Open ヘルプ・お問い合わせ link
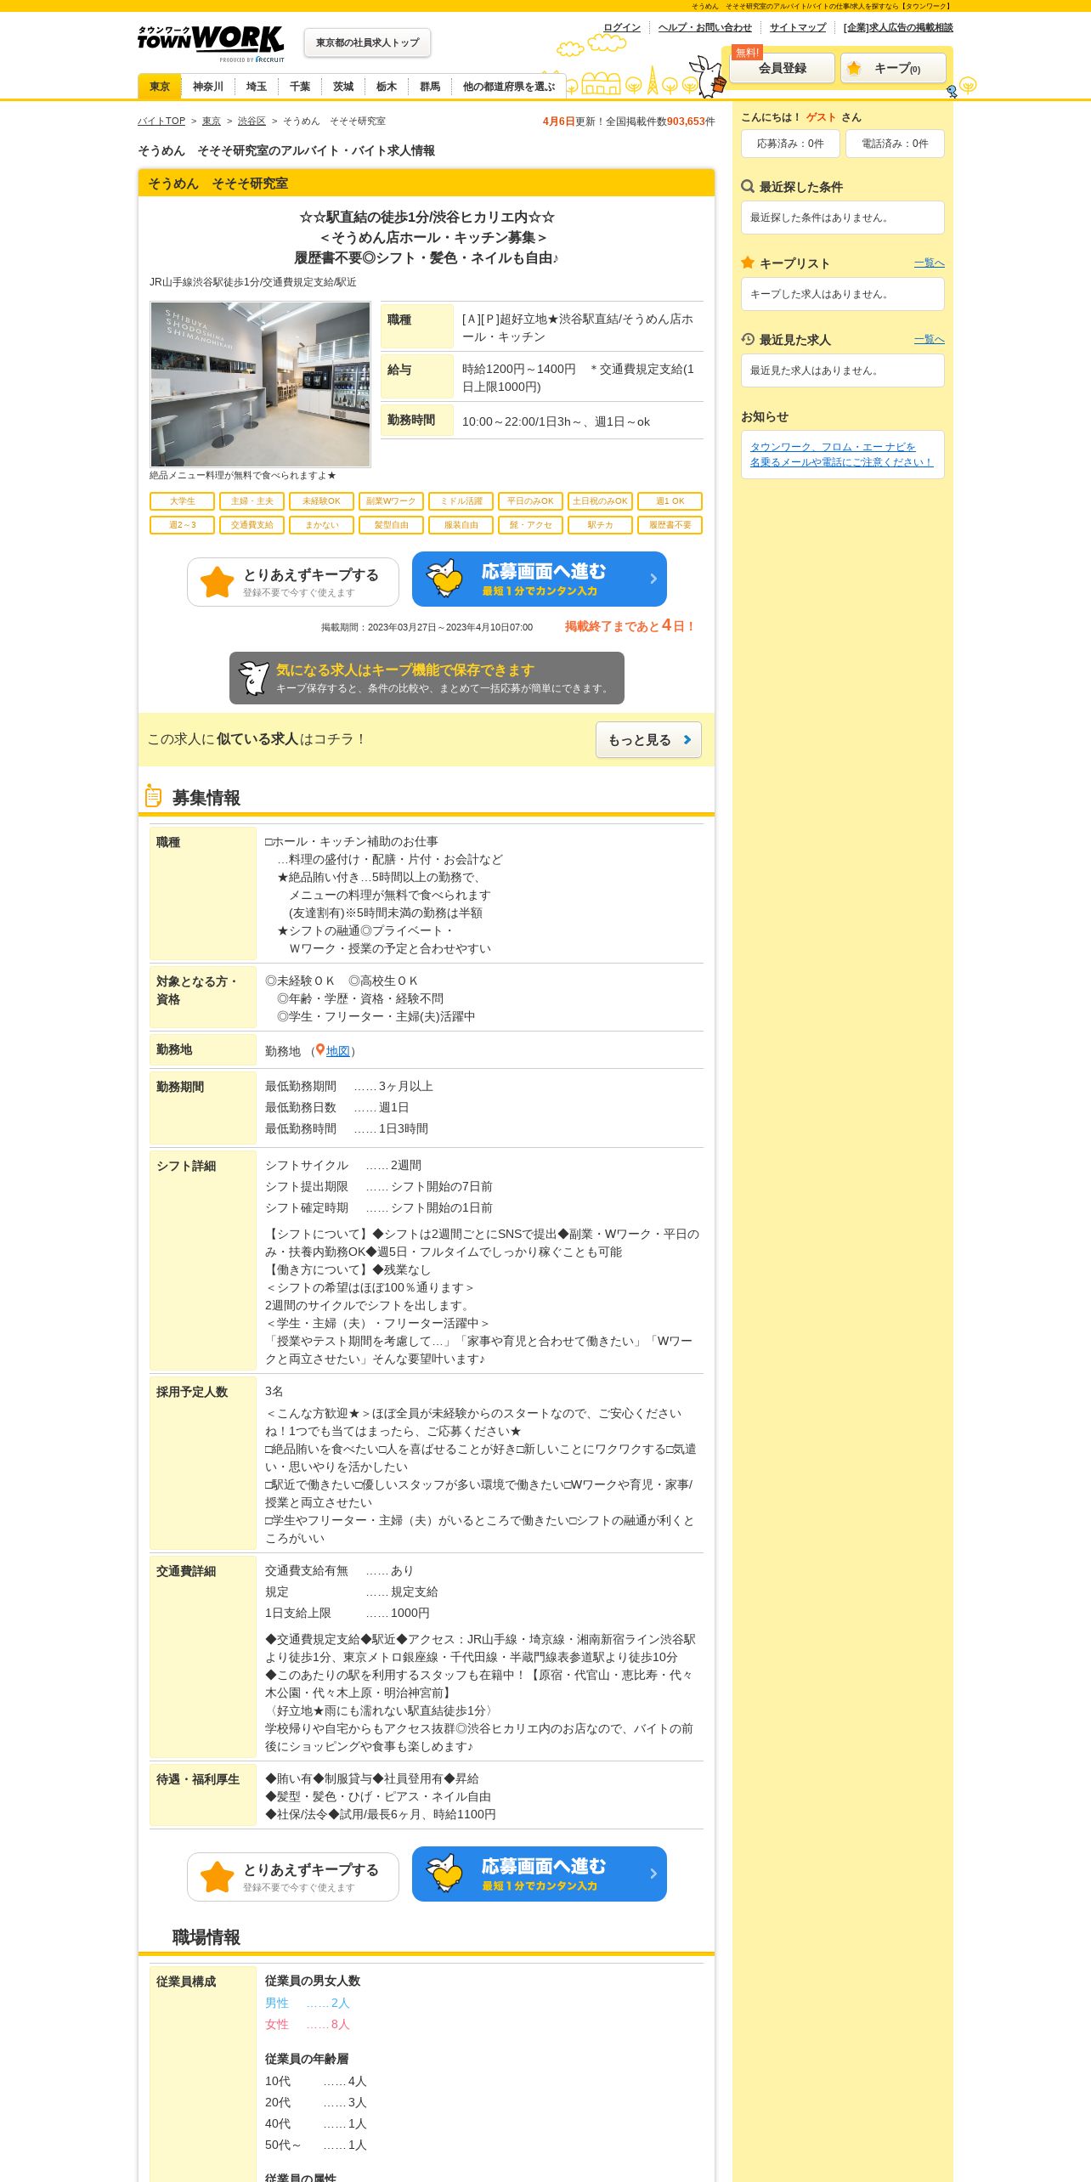This screenshot has width=1091, height=2182. pos(705,27)
